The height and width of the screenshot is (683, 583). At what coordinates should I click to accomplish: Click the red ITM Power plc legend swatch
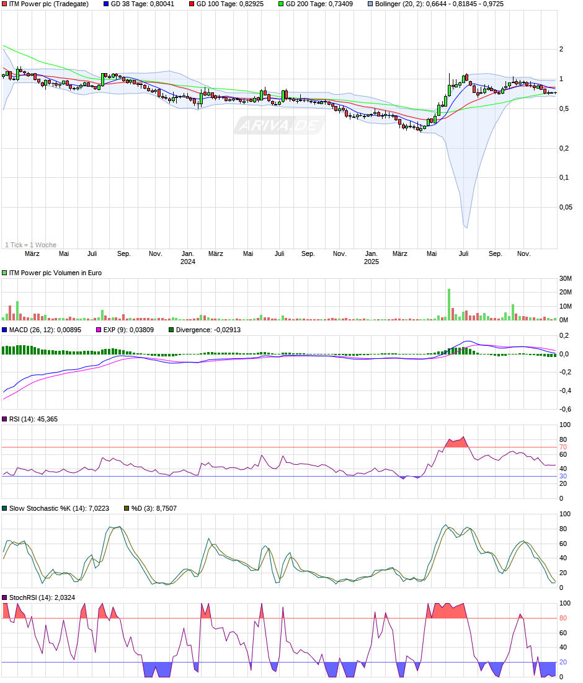click(4, 4)
